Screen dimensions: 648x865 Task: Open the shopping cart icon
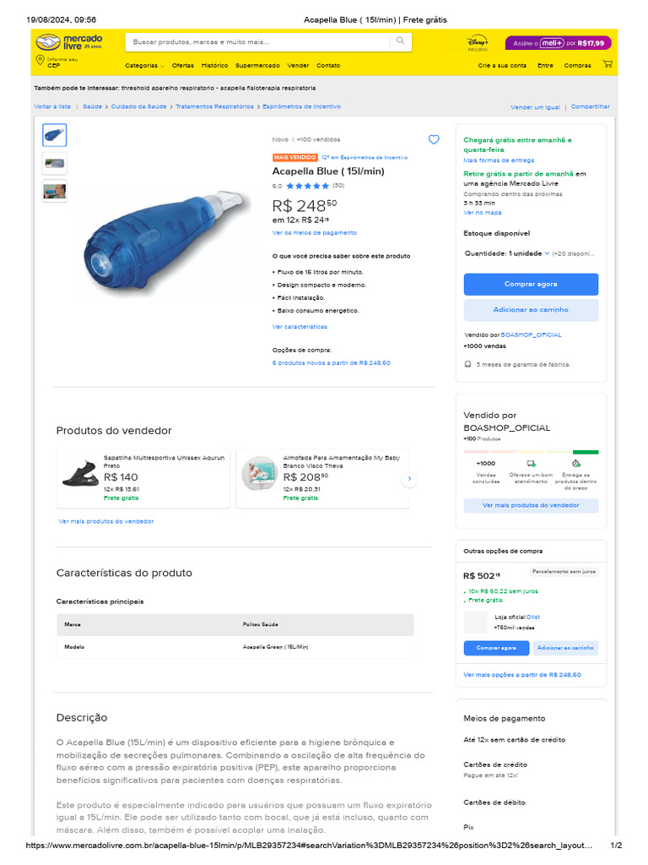[607, 64]
